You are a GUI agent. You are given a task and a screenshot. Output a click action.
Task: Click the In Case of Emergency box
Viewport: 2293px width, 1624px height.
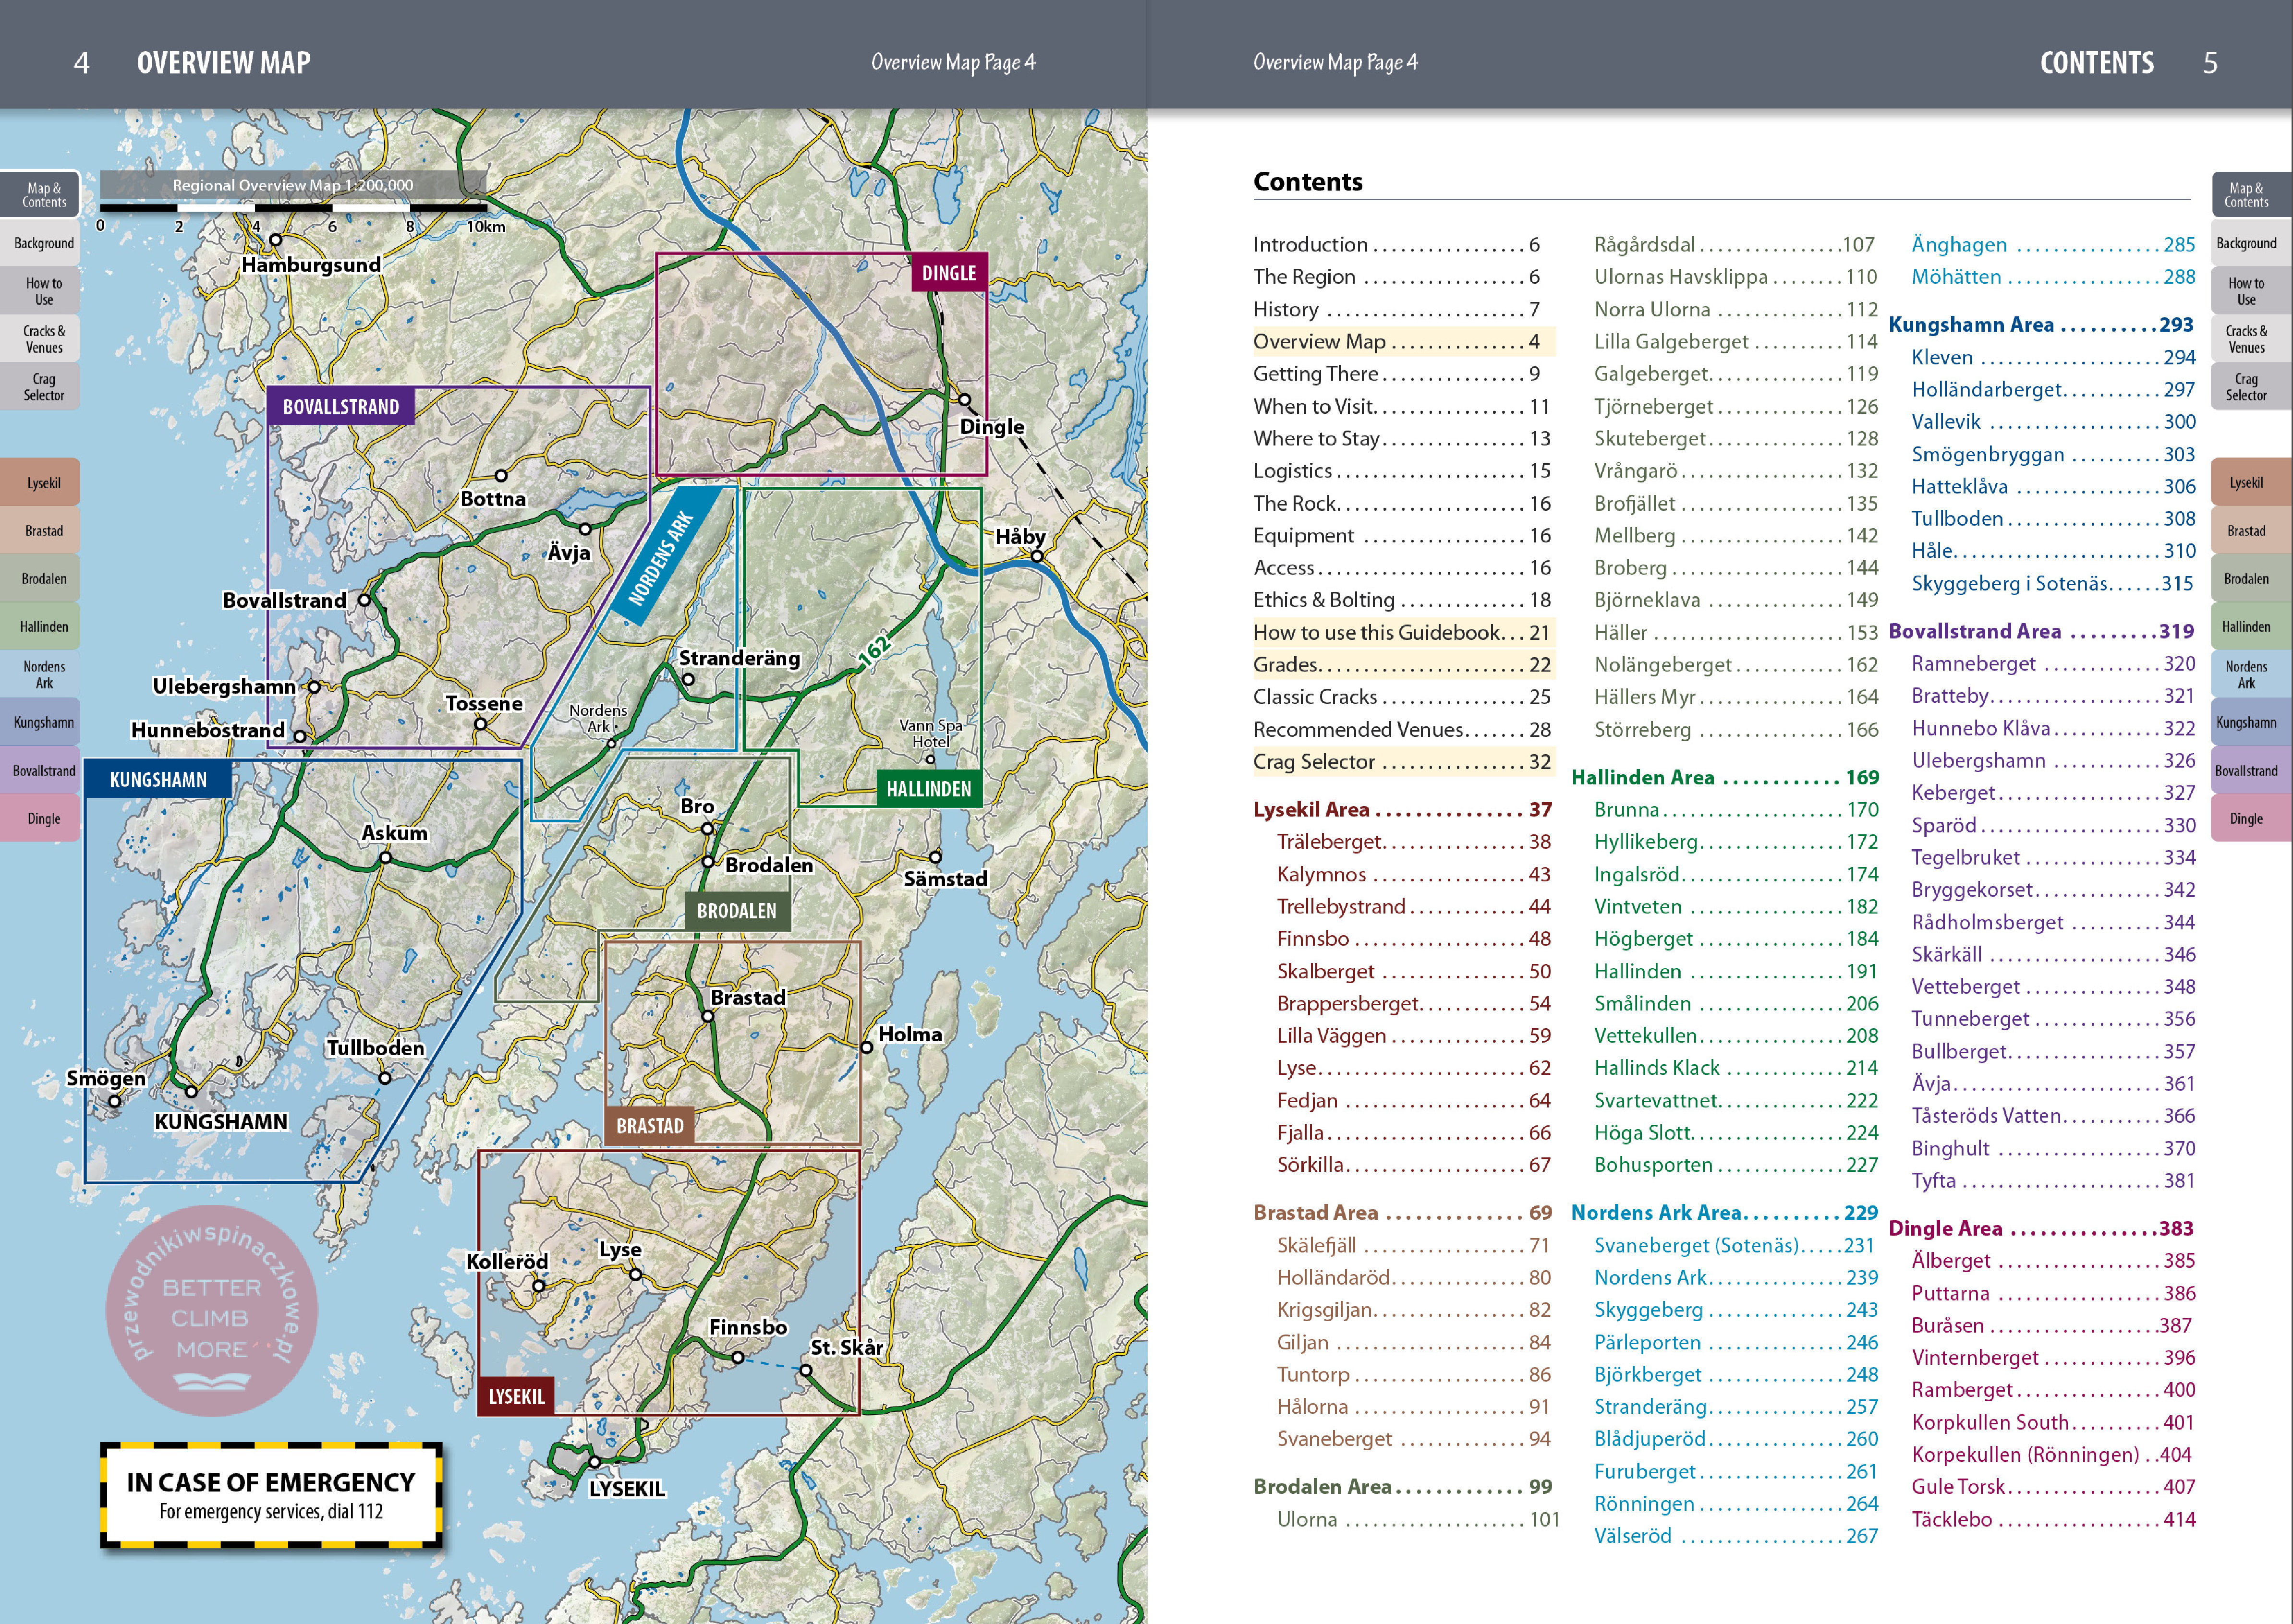point(271,1495)
